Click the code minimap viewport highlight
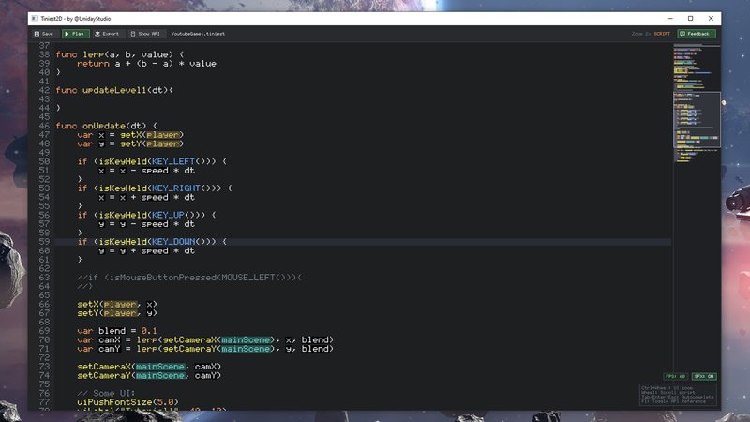 pos(697,120)
